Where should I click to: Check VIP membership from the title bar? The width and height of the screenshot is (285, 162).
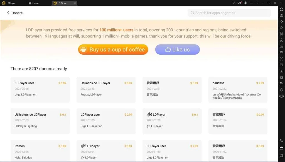[x=240, y=3]
